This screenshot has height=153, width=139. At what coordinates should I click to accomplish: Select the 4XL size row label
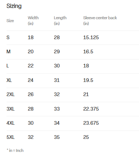11,123
